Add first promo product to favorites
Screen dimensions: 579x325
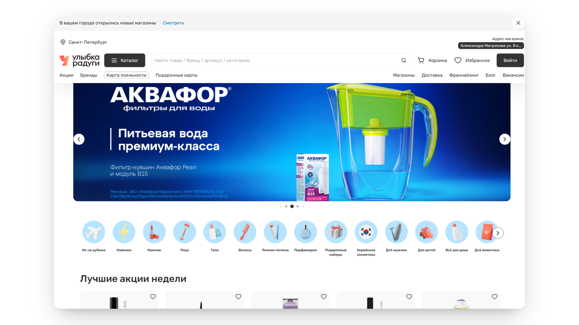click(153, 297)
